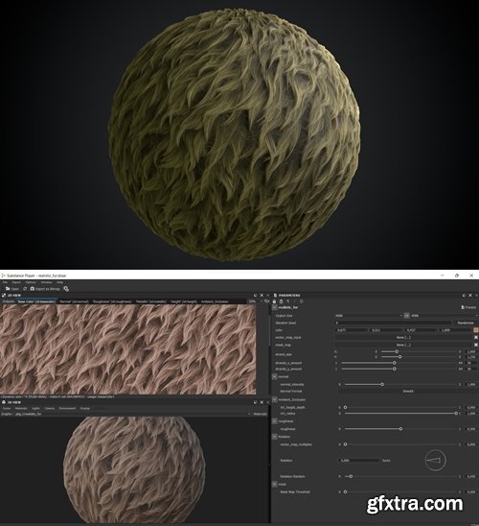Viewport: 479px width, 526px height.
Task: Open the Window menu
Action: (x=47, y=282)
